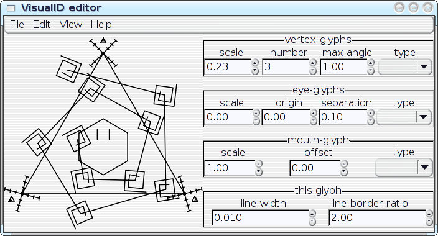Image resolution: width=438 pixels, height=236 pixels.
Task: Select the bottom-right vertex triangle handle
Action: point(195,199)
